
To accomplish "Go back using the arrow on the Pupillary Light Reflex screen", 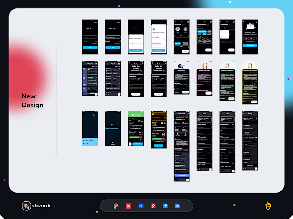I will 198,63.
